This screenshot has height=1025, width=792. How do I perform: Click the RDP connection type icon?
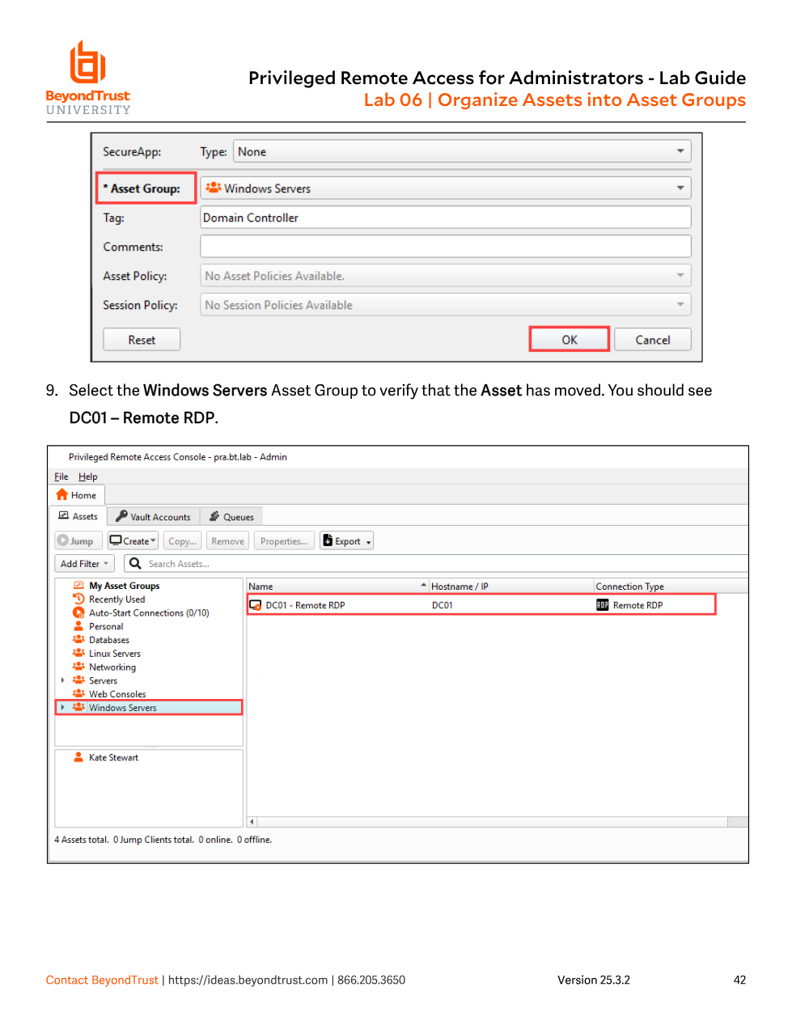click(603, 605)
